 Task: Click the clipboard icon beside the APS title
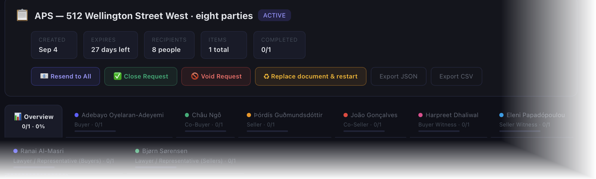22,15
